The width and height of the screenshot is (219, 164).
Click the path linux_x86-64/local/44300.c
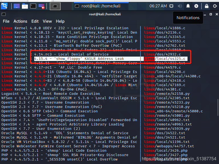[172, 76]
